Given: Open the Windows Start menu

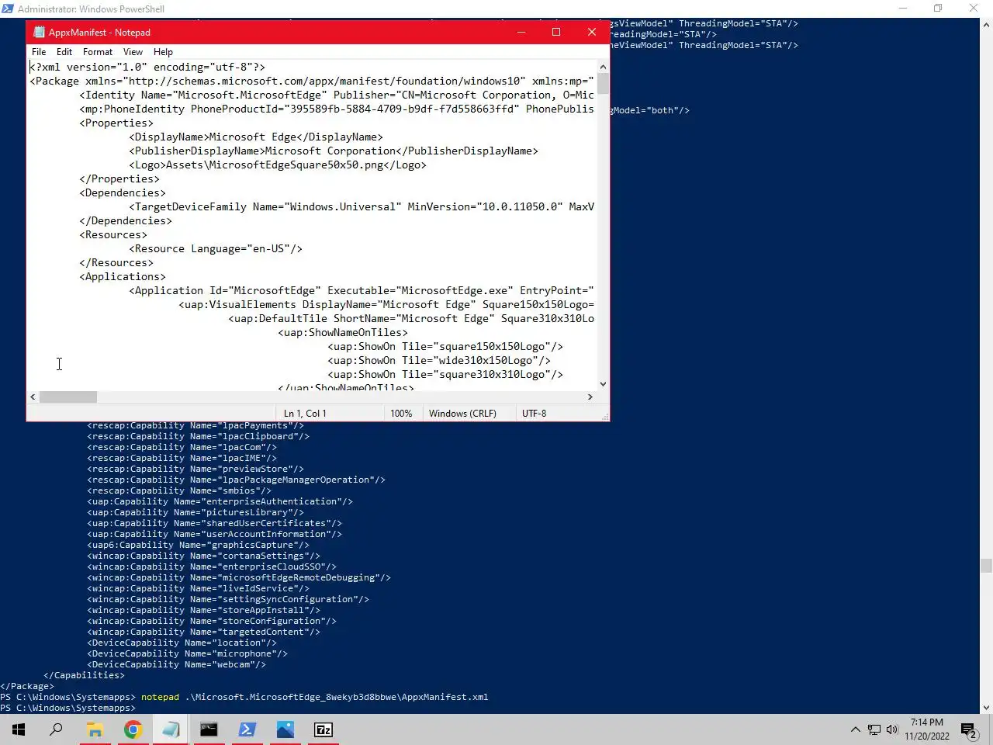Looking at the screenshot, I should (19, 729).
